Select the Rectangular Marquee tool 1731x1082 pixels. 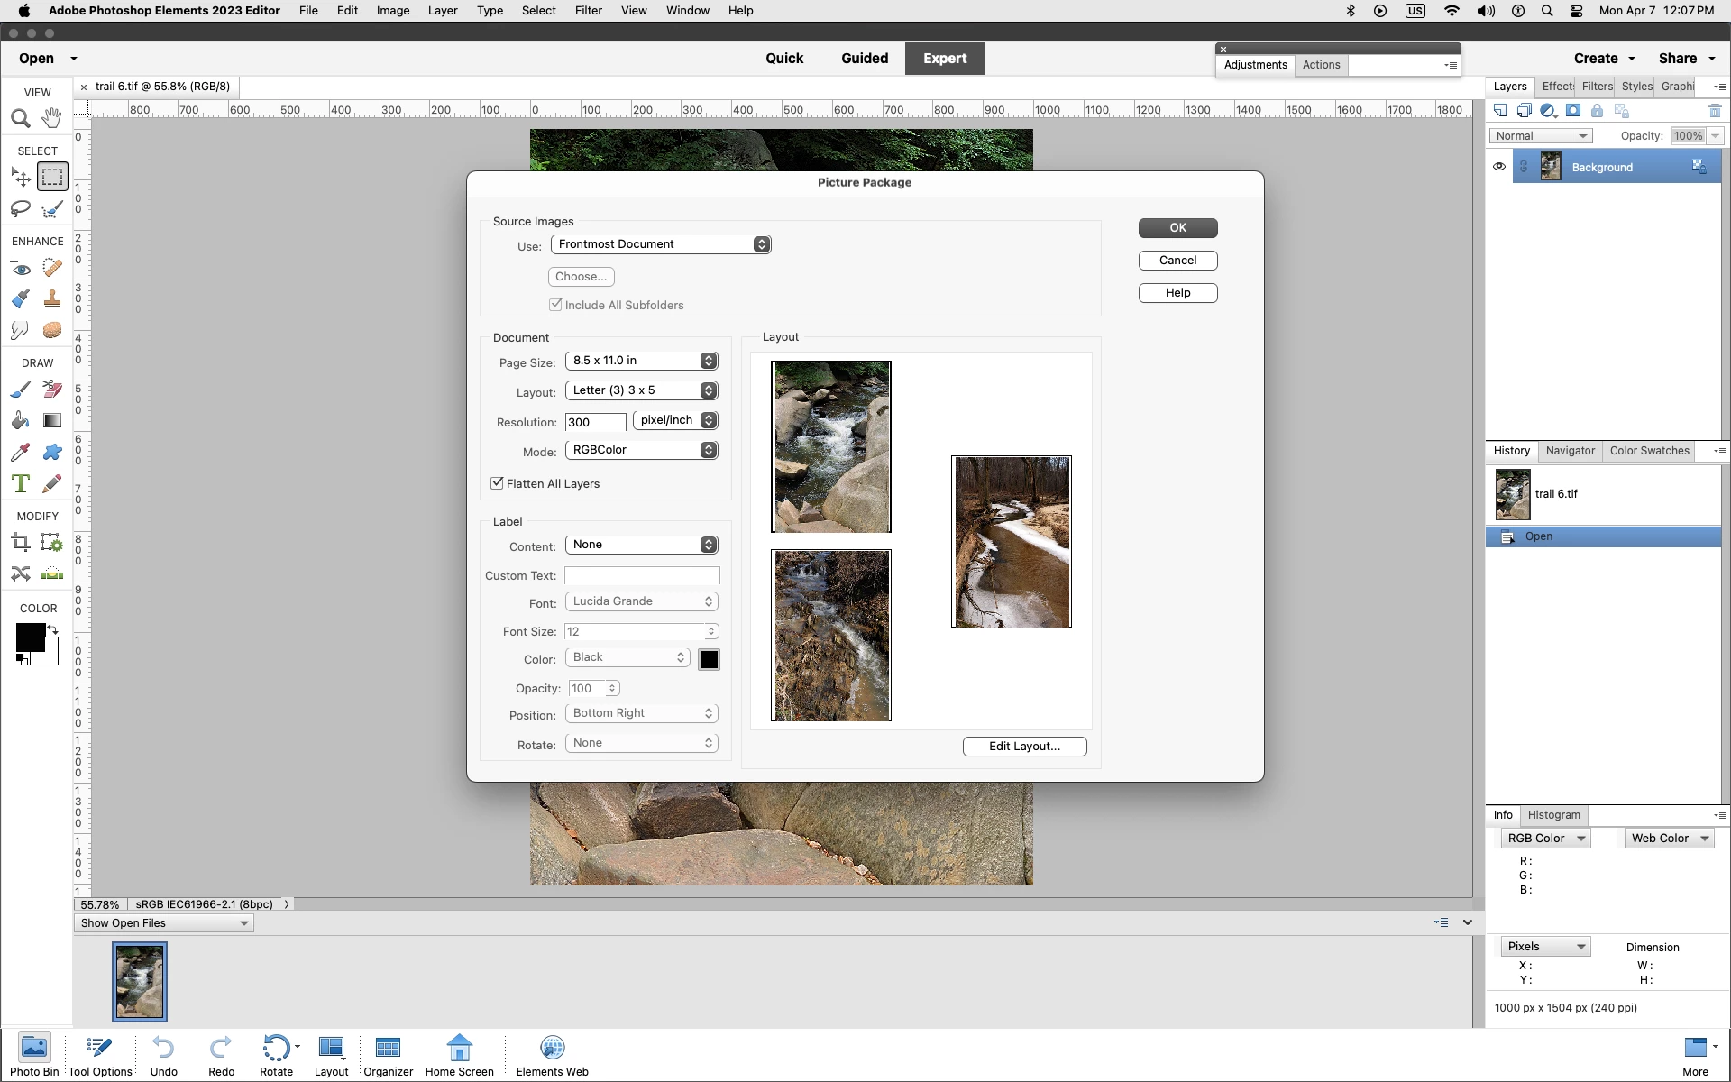pyautogui.click(x=52, y=178)
